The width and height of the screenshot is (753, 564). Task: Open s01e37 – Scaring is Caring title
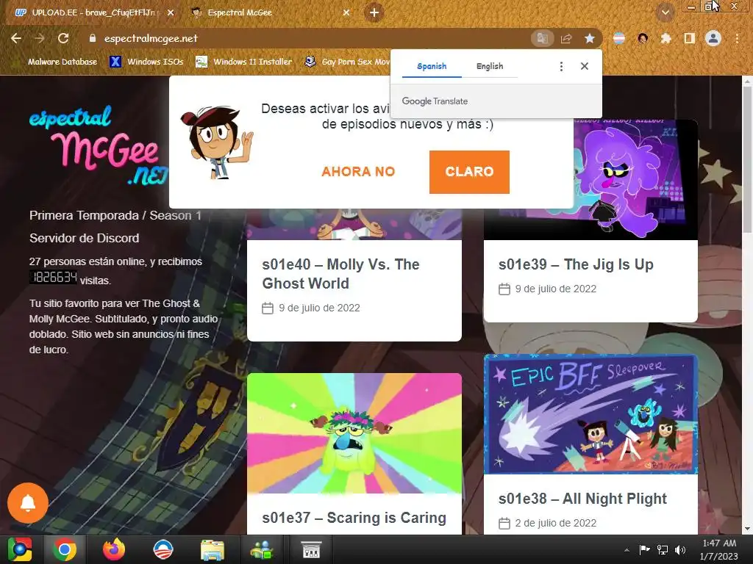pyautogui.click(x=354, y=518)
